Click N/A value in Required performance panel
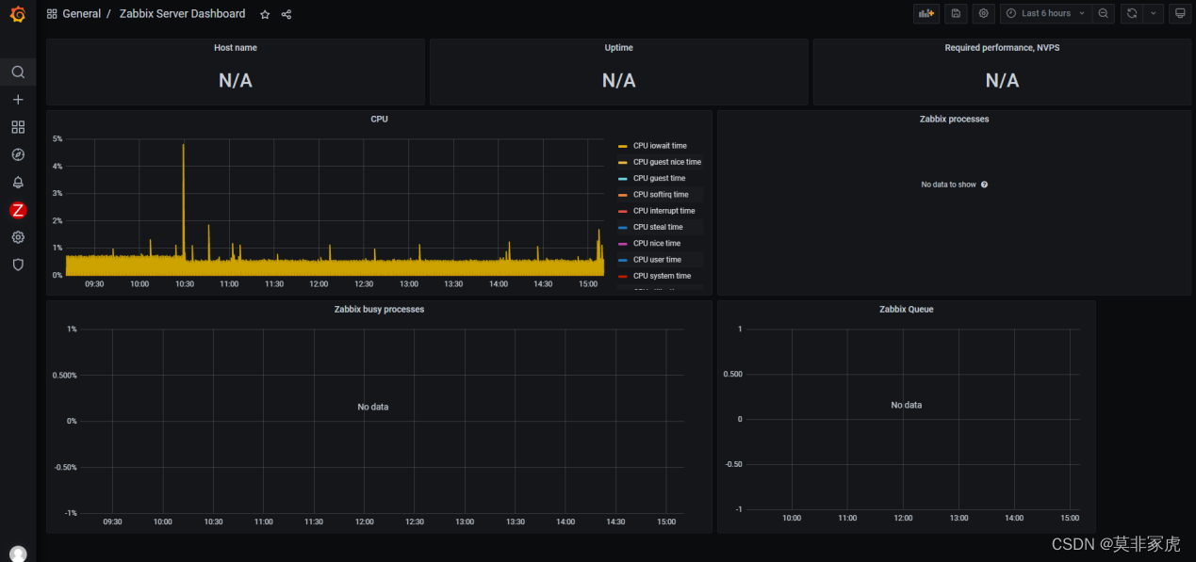1196x562 pixels. (1002, 81)
